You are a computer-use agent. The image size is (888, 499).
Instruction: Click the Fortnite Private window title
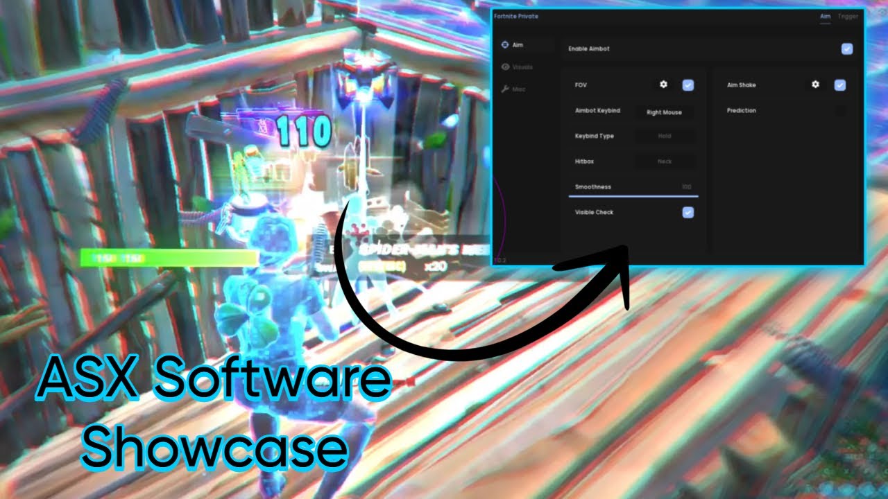pos(515,16)
